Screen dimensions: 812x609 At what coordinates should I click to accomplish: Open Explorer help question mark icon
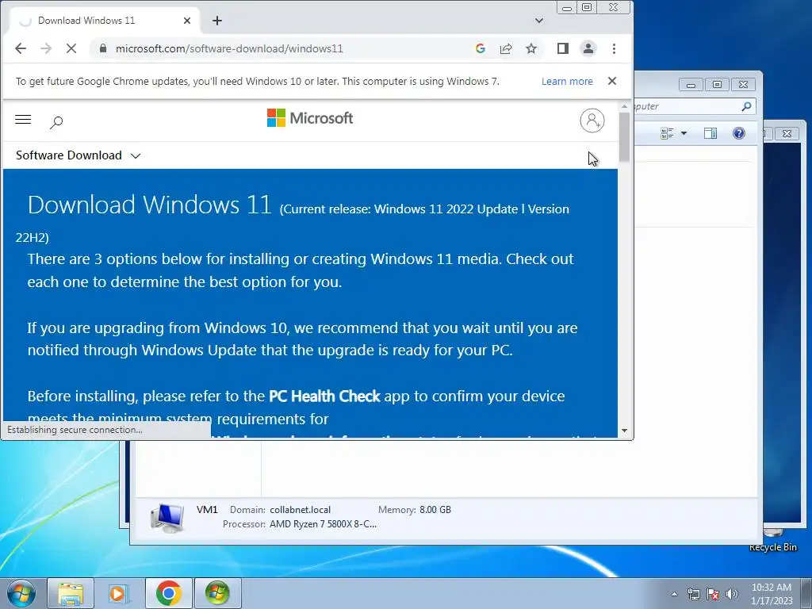(739, 133)
